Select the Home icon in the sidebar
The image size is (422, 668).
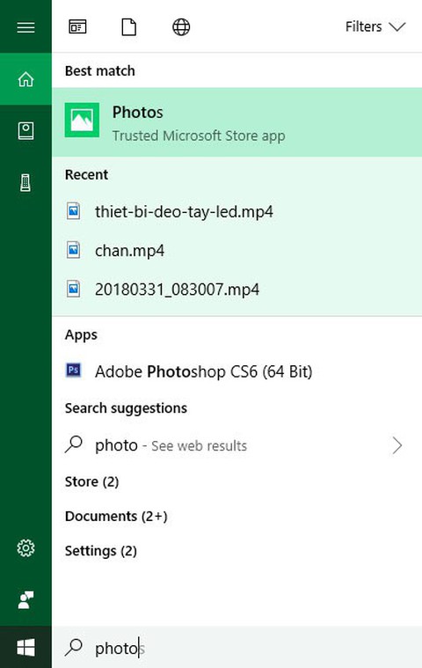point(25,79)
